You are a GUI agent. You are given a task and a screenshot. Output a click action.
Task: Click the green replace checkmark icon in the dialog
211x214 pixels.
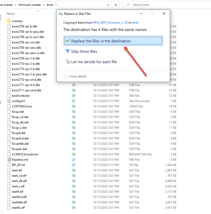[68, 41]
